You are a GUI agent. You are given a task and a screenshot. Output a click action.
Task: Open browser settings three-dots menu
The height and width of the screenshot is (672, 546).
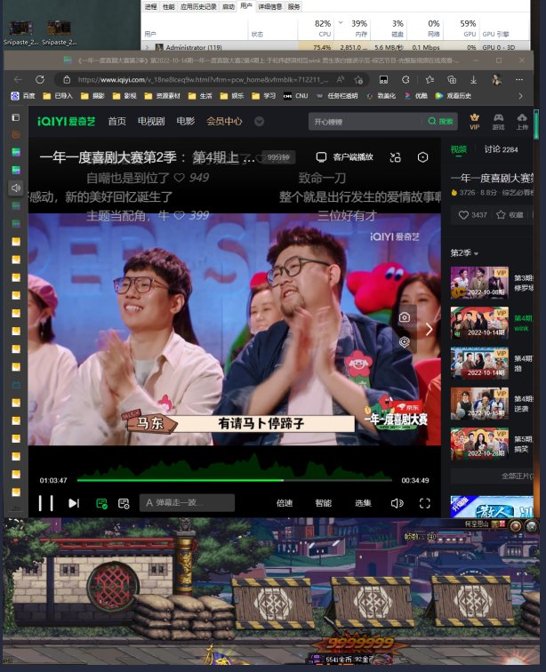click(x=519, y=80)
